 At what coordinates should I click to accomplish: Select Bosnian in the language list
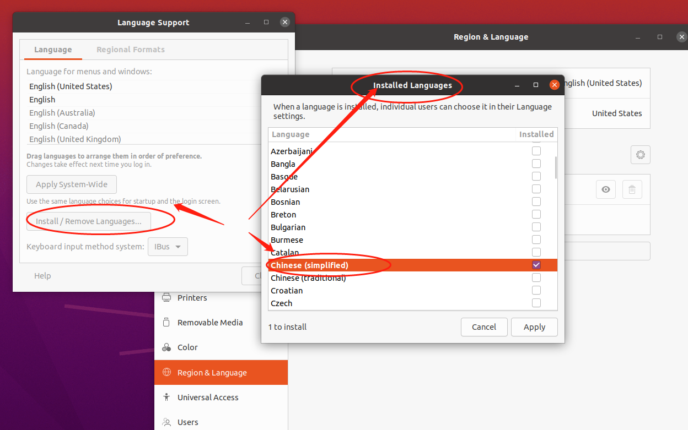click(285, 202)
